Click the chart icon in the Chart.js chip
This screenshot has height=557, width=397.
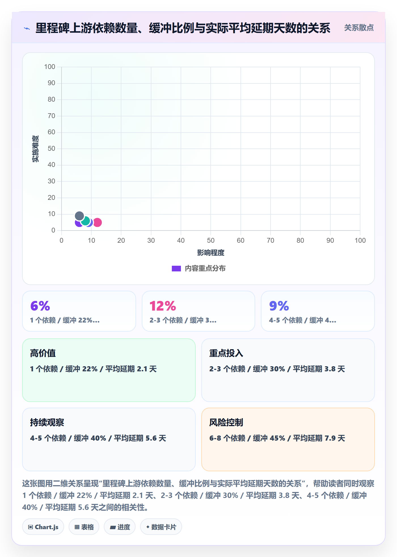point(31,527)
